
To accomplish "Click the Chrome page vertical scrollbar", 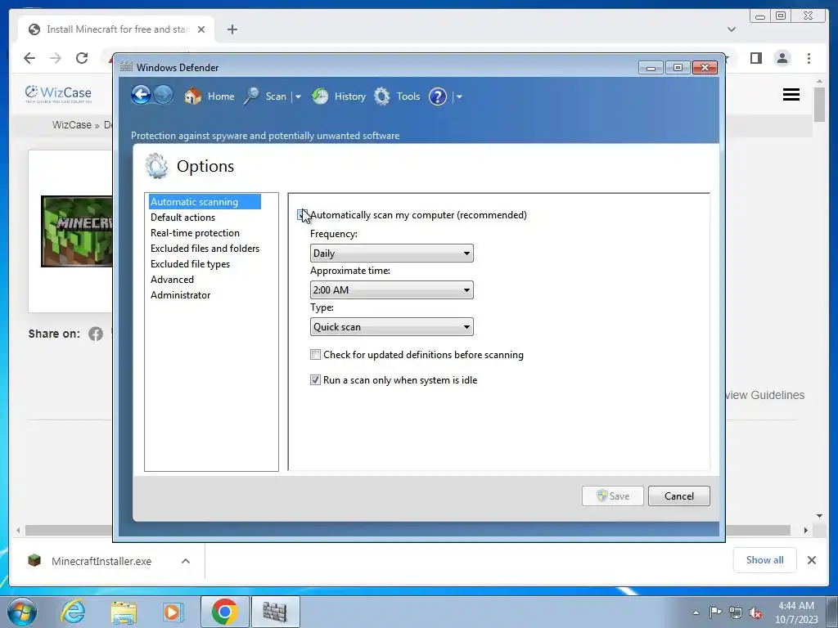I will pyautogui.click(x=819, y=104).
